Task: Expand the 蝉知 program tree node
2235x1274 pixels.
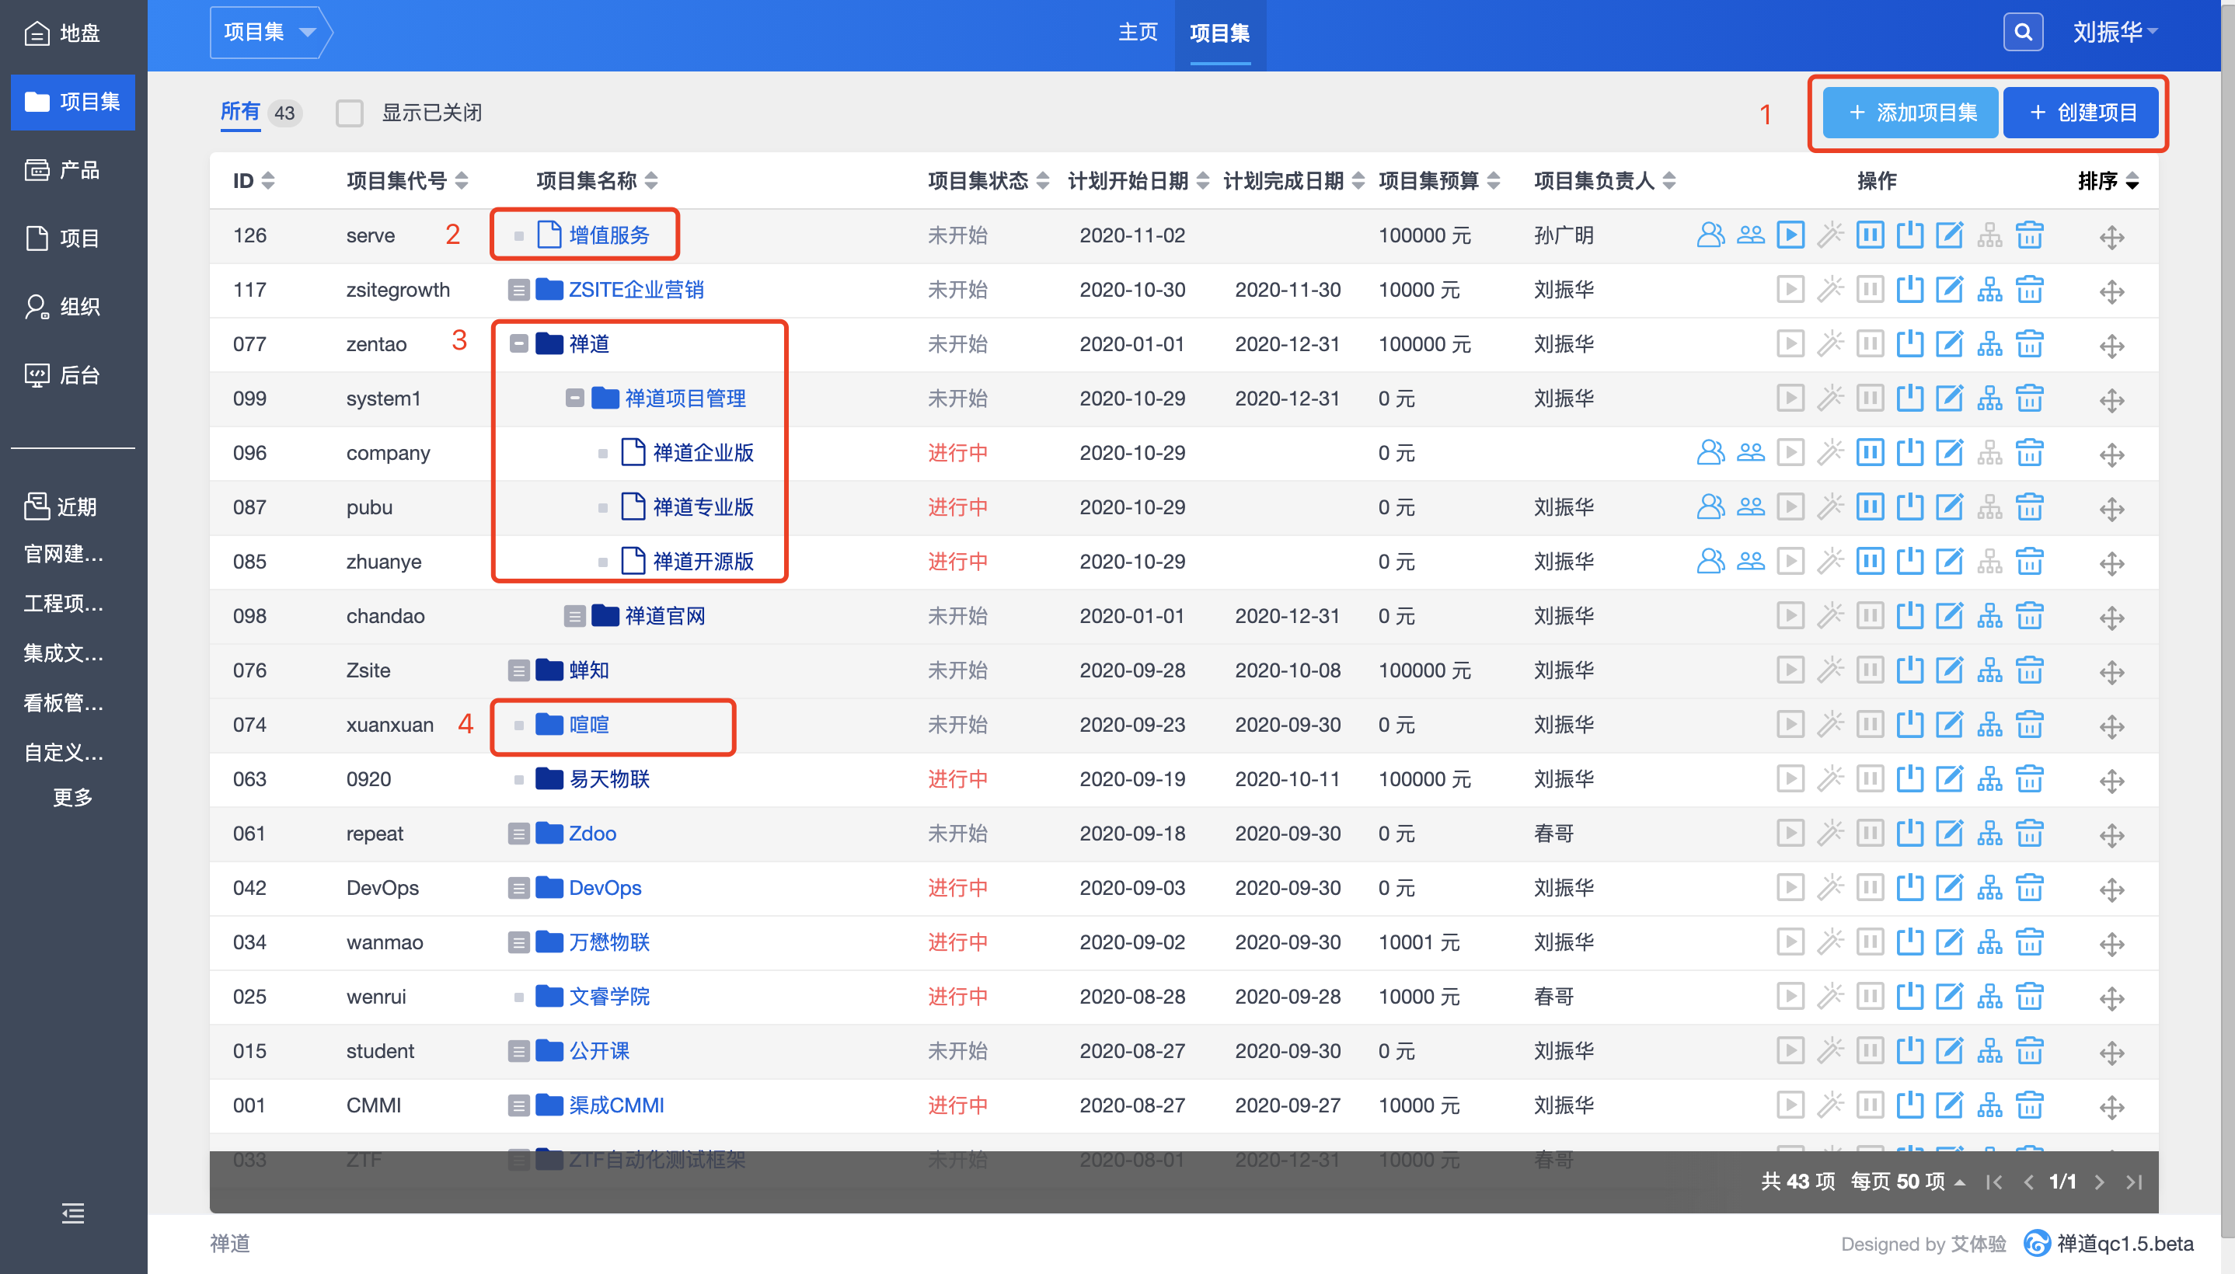Action: [x=519, y=670]
